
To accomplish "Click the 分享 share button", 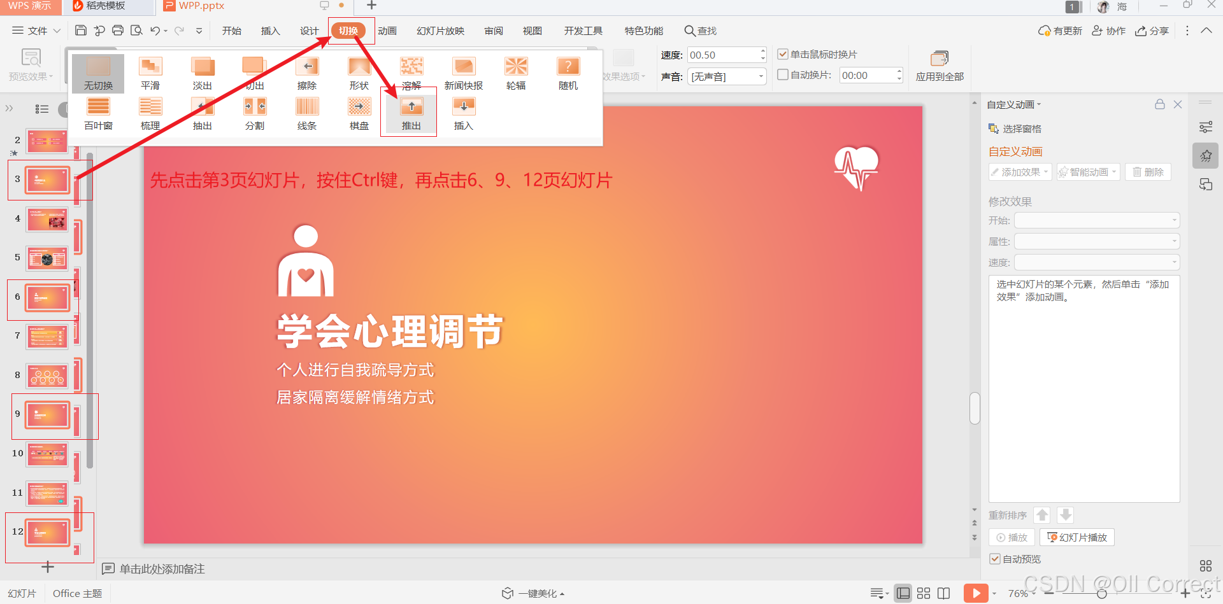I will tap(1152, 31).
